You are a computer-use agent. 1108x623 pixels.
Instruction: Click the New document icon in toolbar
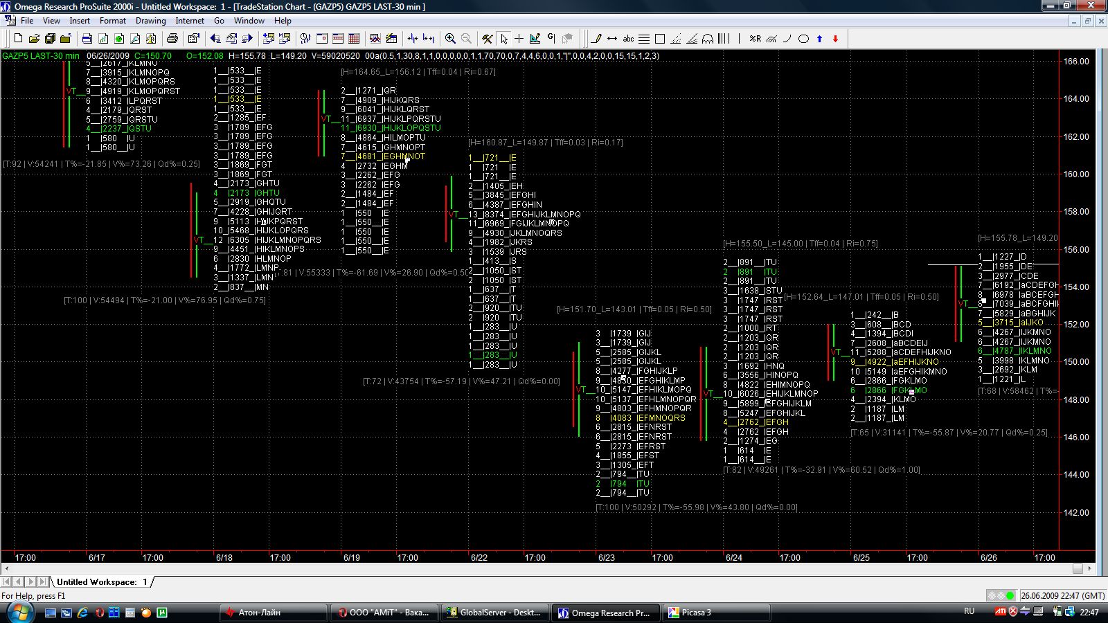coord(19,39)
